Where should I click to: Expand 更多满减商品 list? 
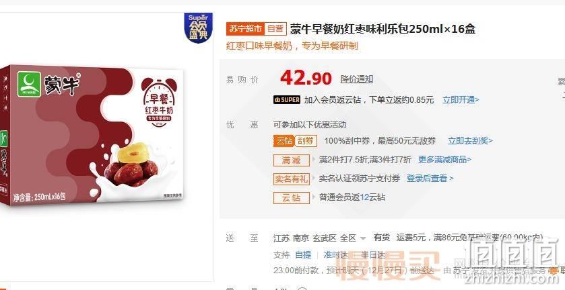pos(444,160)
